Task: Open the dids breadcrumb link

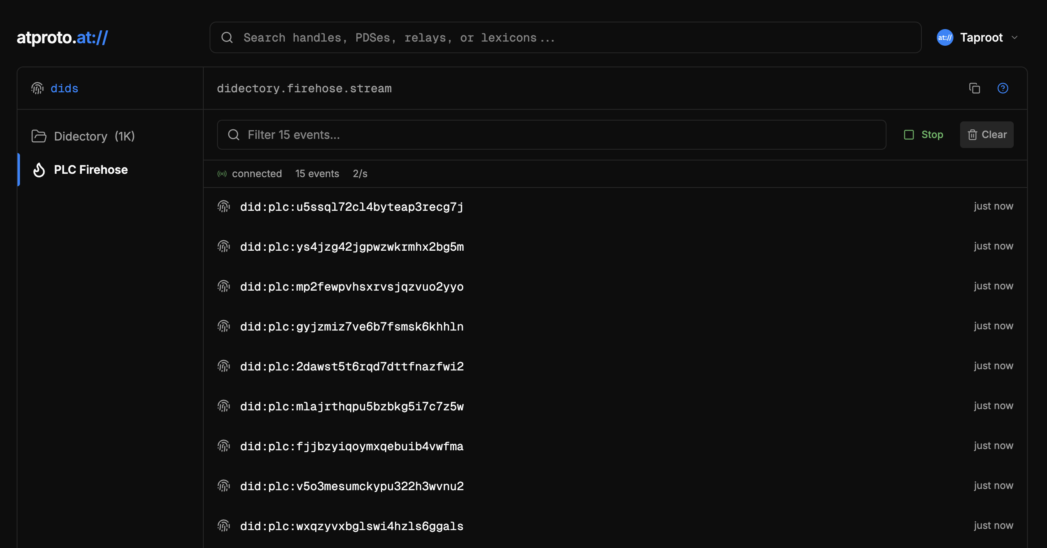Action: coord(64,88)
